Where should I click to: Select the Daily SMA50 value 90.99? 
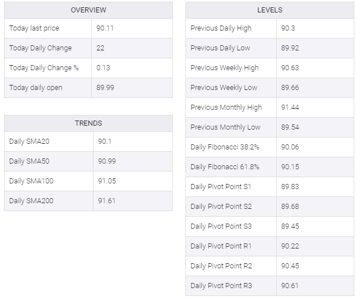point(107,161)
